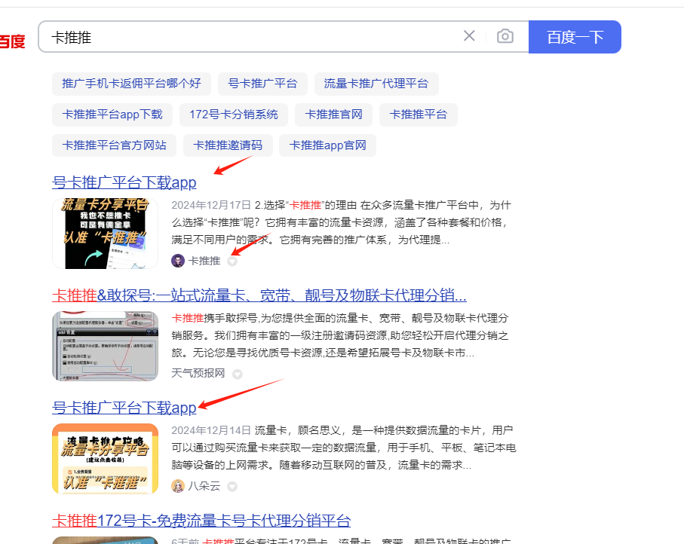Viewport: 684px width, 544px height.
Task: Open first 号卡推广平台下载app result from 卡推推
Action: coord(124,182)
